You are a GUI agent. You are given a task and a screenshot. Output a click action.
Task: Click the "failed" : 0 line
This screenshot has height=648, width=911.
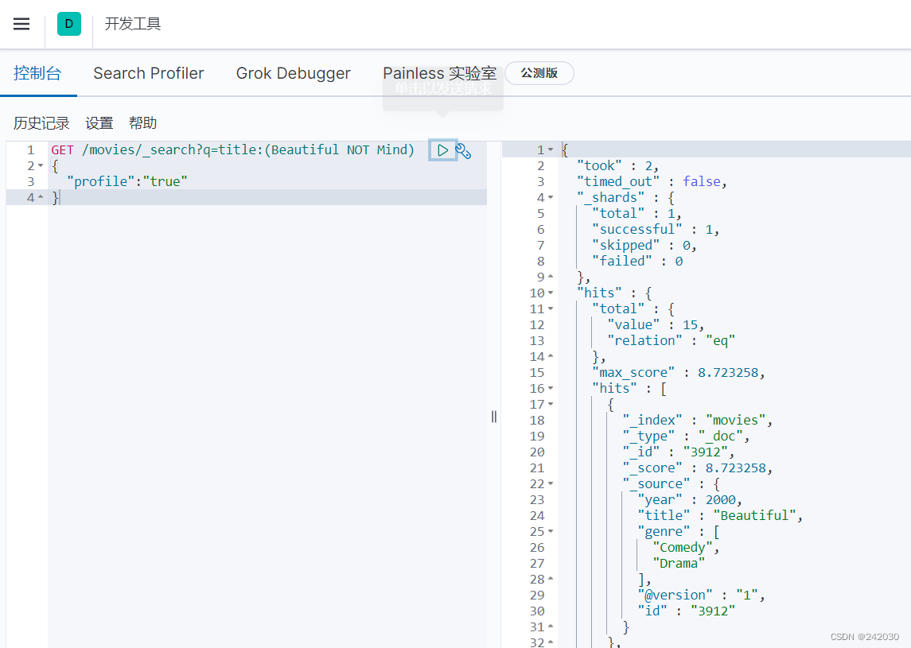637,262
